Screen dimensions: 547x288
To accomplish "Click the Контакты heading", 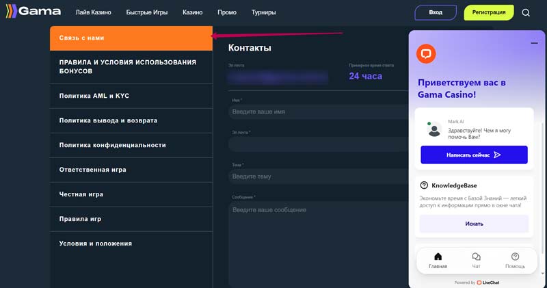I will tap(250, 48).
